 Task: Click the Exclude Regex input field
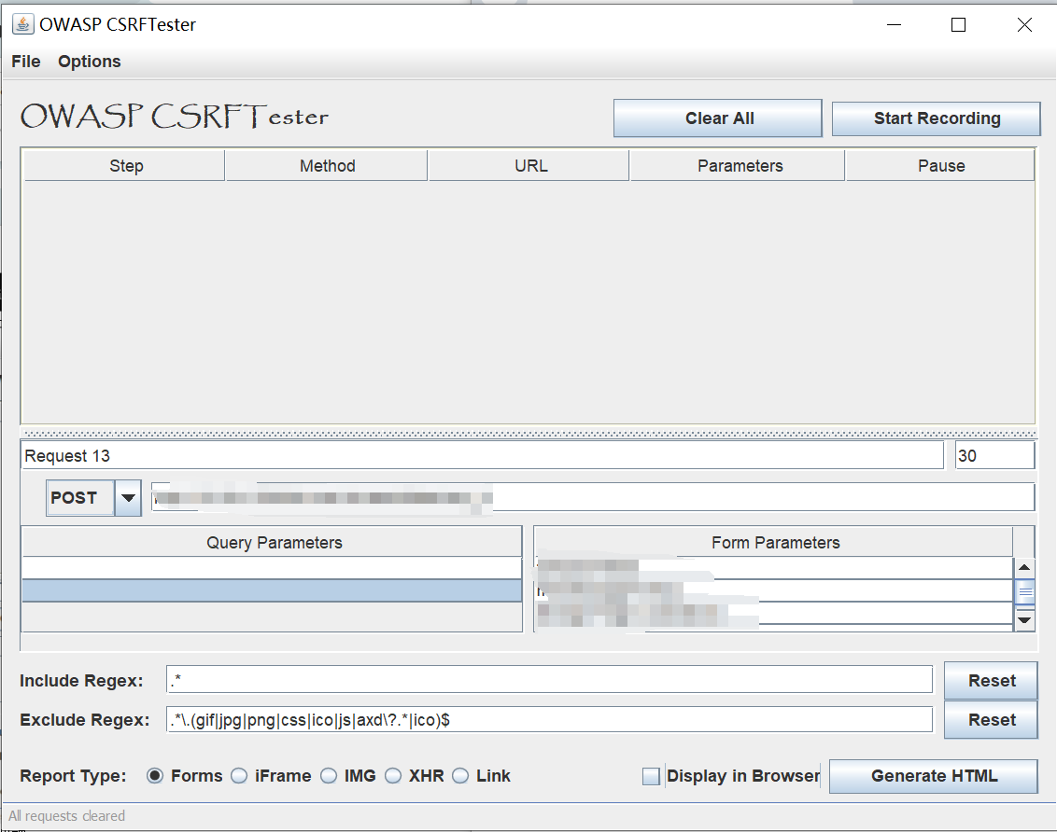tap(549, 719)
